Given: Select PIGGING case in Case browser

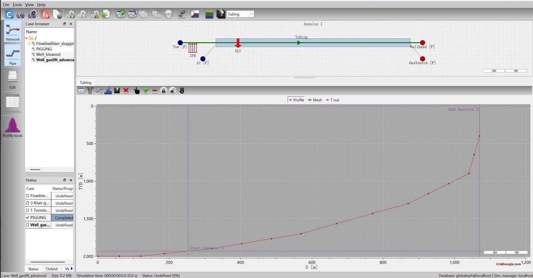Looking at the screenshot, I should 44,49.
